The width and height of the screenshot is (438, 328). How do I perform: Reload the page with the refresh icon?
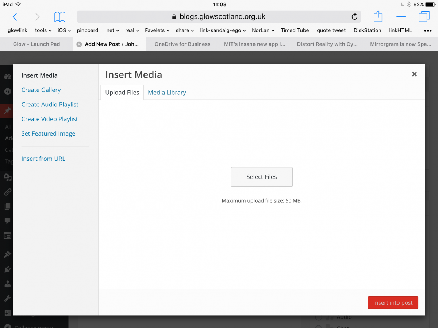(x=354, y=17)
